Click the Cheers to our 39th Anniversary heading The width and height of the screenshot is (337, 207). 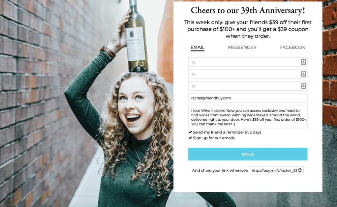point(248,10)
